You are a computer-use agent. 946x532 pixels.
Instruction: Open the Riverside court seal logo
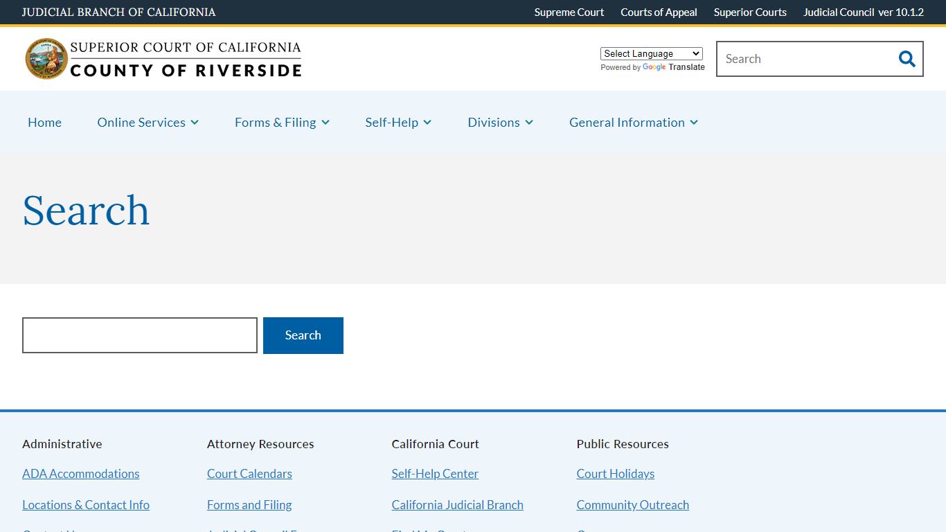pos(46,59)
